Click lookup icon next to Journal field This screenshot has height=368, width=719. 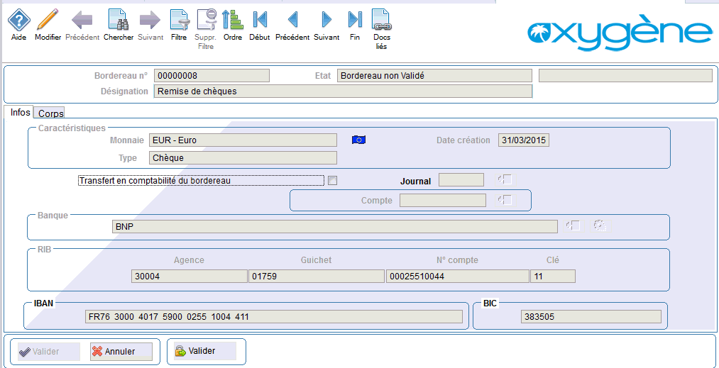click(x=505, y=179)
